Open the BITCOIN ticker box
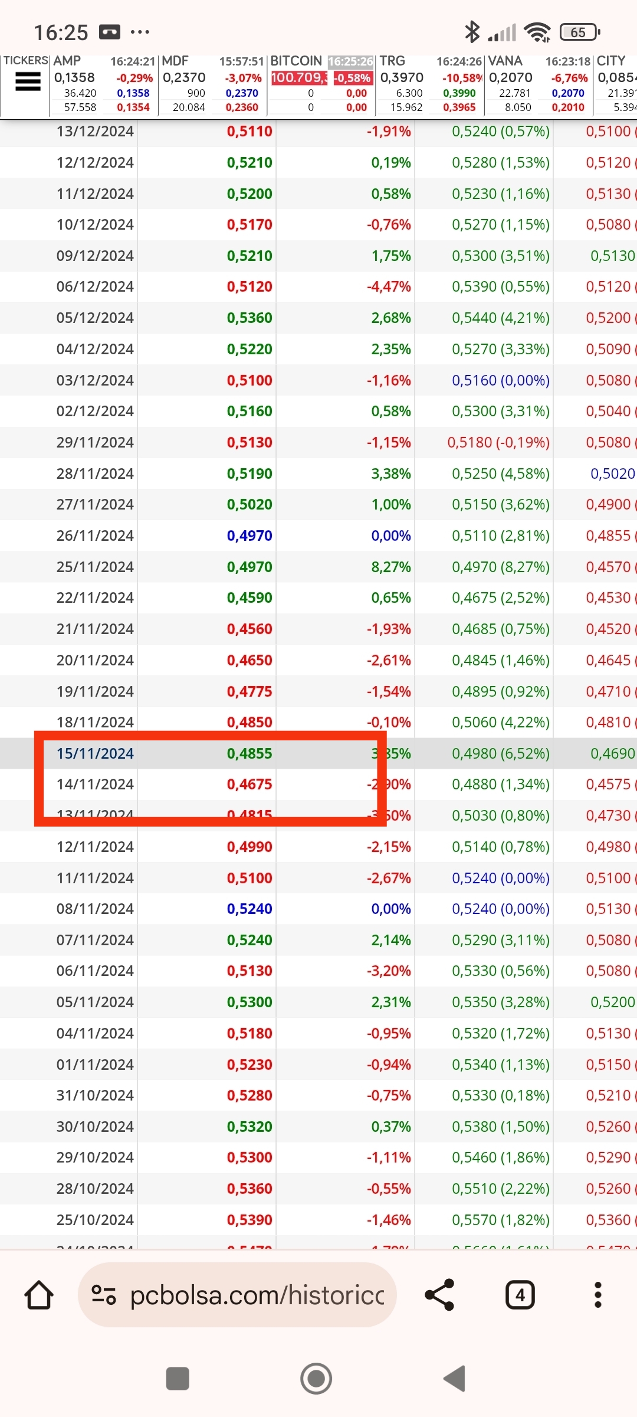The width and height of the screenshot is (637, 1417). [x=321, y=84]
